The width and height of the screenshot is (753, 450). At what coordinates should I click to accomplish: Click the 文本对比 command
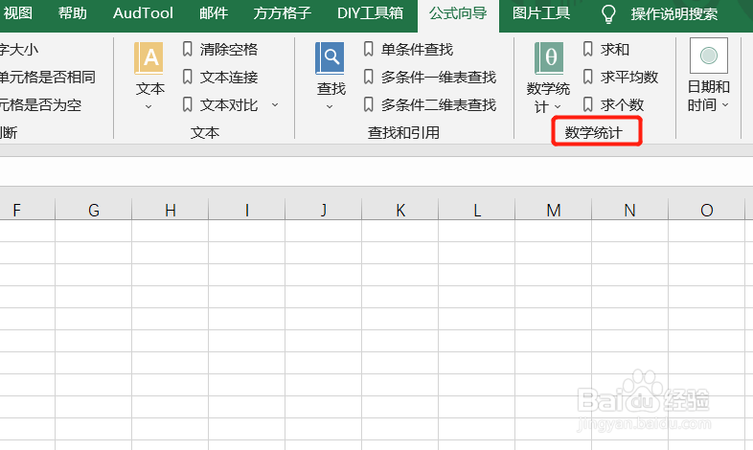pos(229,104)
